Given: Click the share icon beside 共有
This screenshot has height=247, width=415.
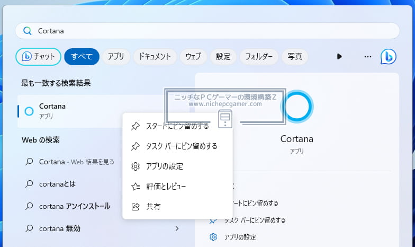Looking at the screenshot, I should coord(136,207).
